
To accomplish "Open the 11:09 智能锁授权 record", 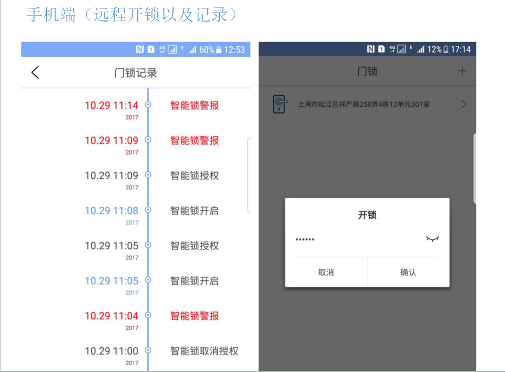I will click(x=194, y=176).
